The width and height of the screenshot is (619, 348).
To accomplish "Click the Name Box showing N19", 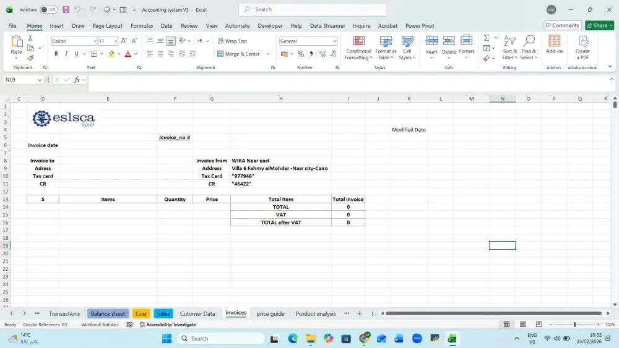I will pyautogui.click(x=23, y=80).
